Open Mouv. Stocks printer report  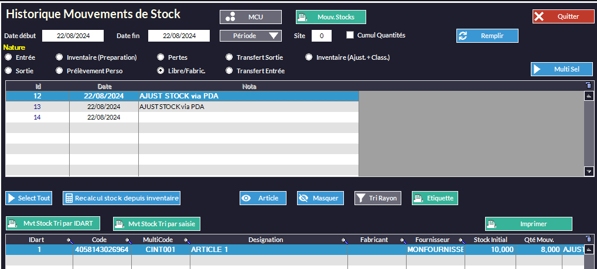tap(331, 17)
